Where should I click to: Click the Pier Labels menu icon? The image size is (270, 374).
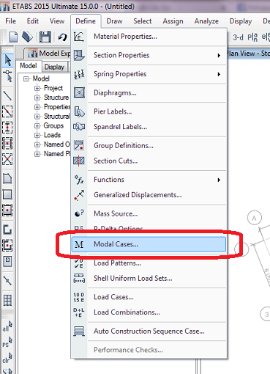point(79,111)
